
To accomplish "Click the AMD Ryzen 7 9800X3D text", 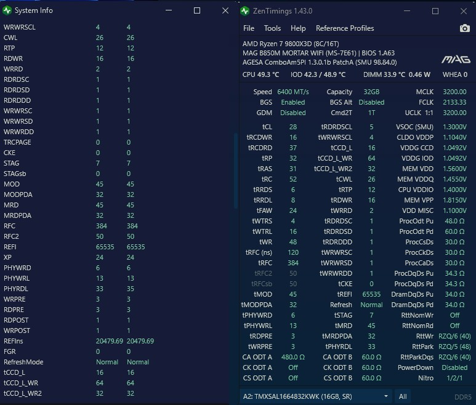I will (291, 44).
